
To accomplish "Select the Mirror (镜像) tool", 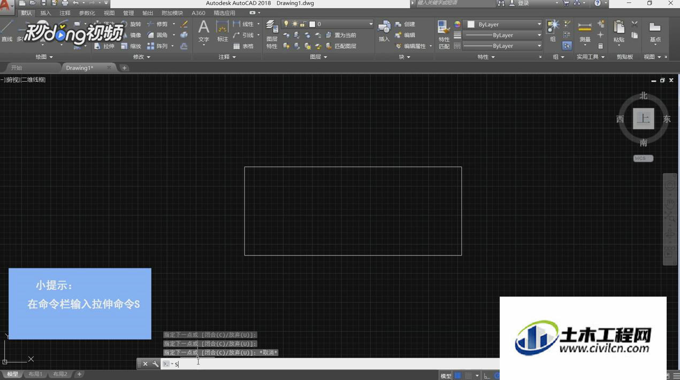I will pyautogui.click(x=131, y=35).
